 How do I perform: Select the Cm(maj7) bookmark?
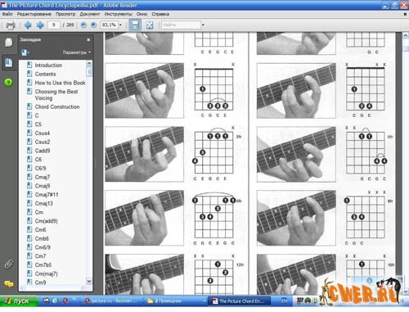pyautogui.click(x=46, y=274)
